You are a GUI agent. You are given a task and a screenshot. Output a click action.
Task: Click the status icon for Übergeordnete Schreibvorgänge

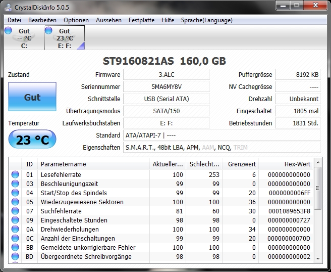[x=15, y=256]
